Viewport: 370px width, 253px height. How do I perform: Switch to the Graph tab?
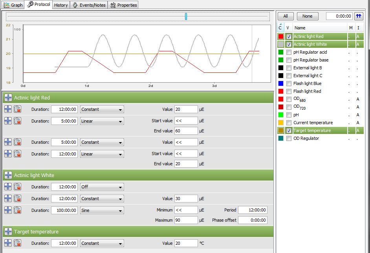pos(13,5)
